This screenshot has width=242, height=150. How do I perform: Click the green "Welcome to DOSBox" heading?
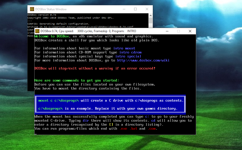pyautogui.click(x=52, y=36)
